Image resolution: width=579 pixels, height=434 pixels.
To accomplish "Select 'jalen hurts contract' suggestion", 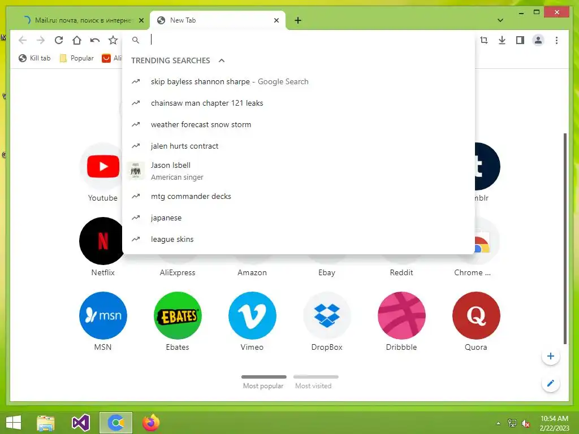I will pos(299,146).
